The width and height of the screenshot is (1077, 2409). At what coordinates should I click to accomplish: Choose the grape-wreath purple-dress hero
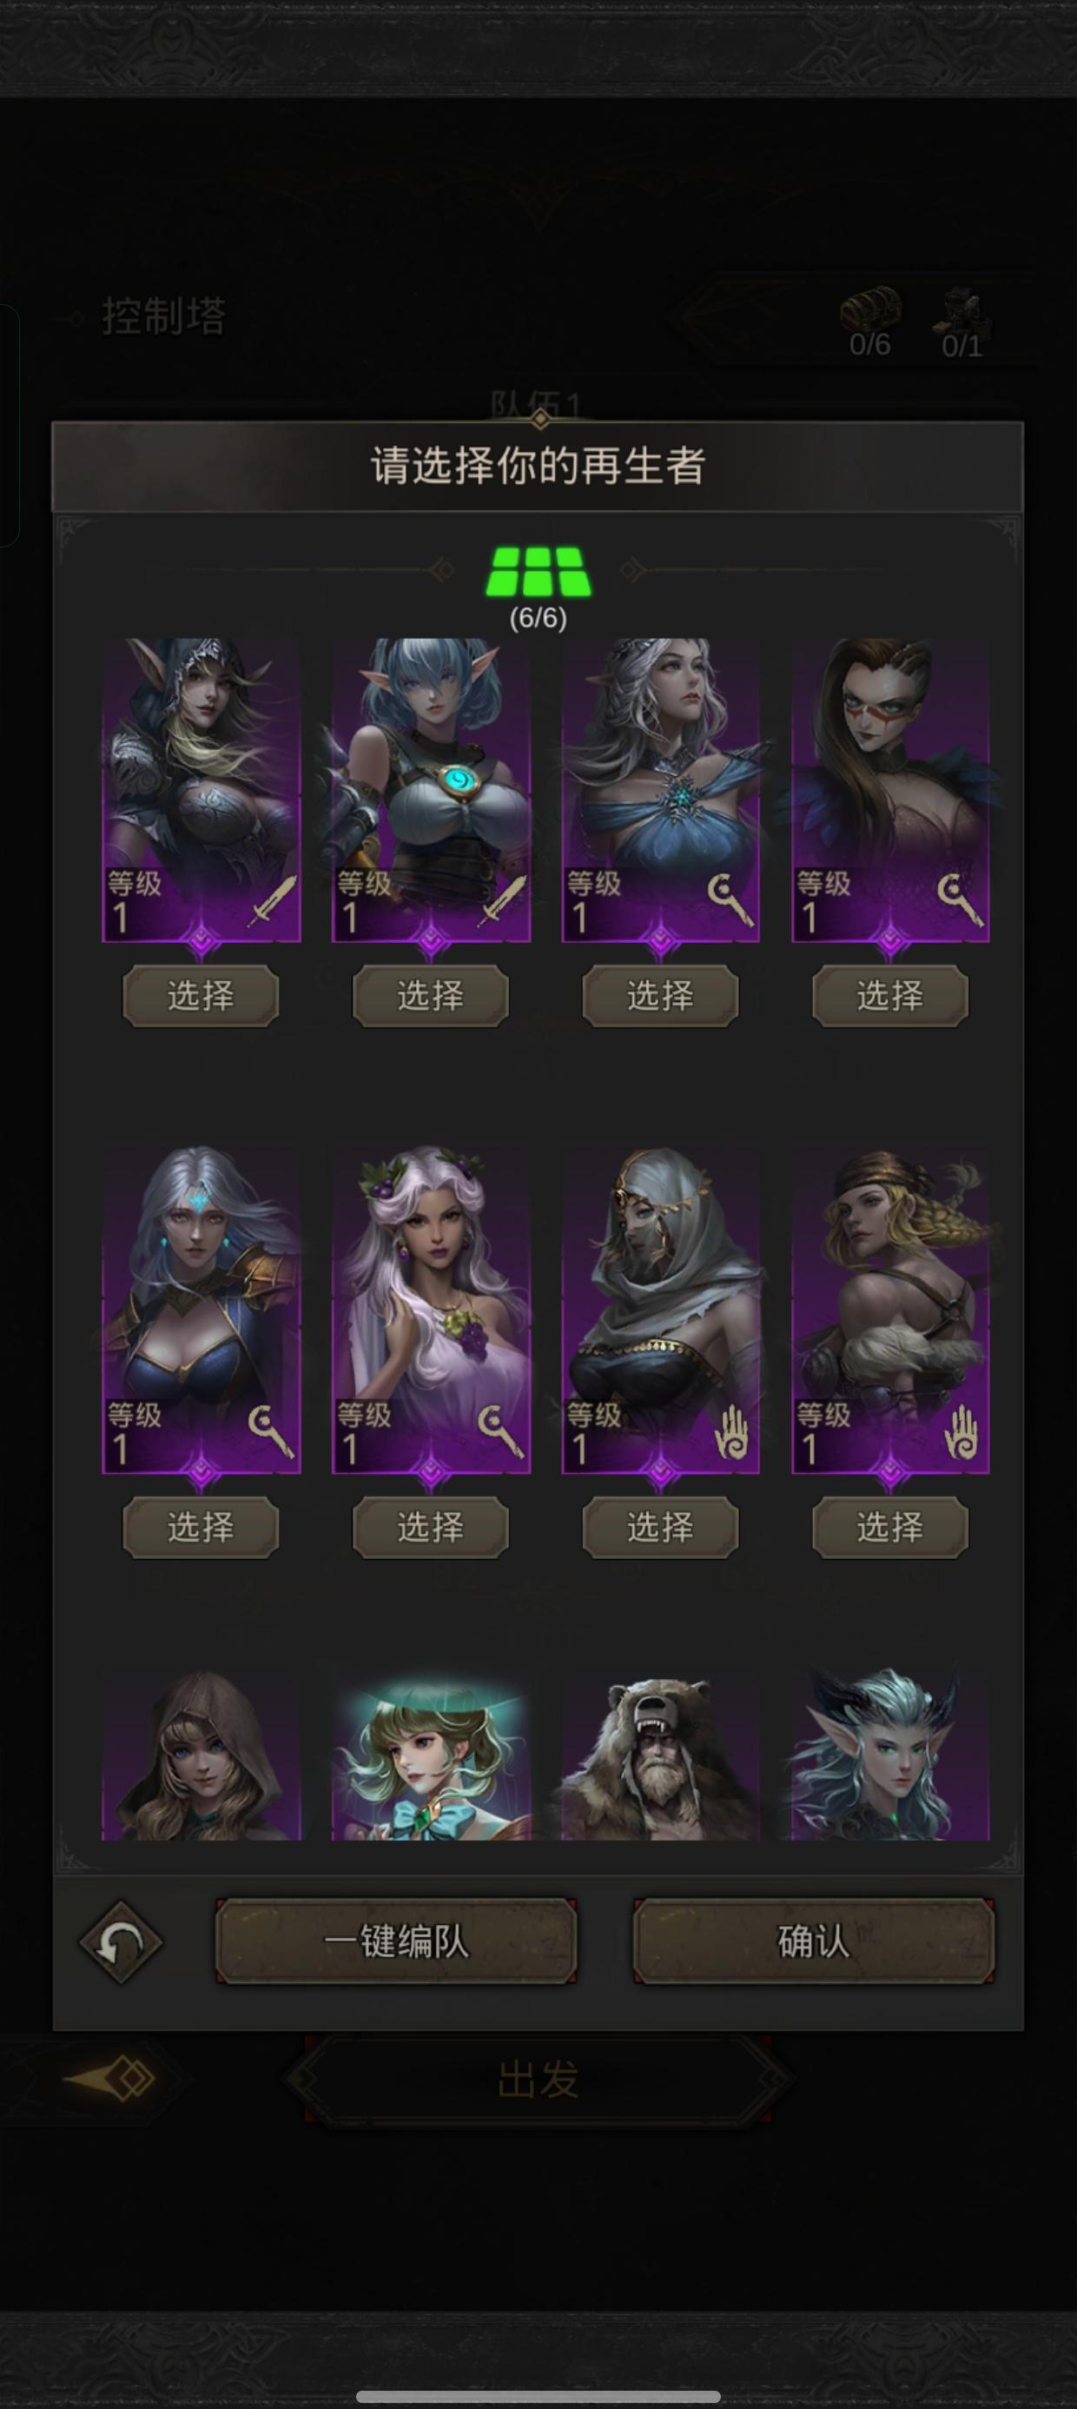click(x=430, y=1527)
